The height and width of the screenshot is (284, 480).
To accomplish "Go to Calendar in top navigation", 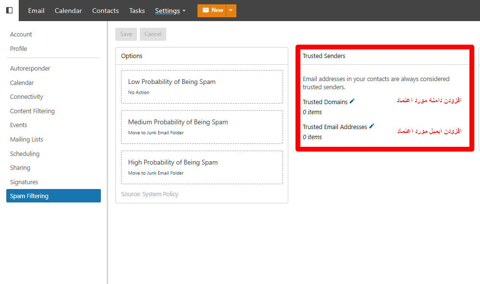I will (68, 11).
